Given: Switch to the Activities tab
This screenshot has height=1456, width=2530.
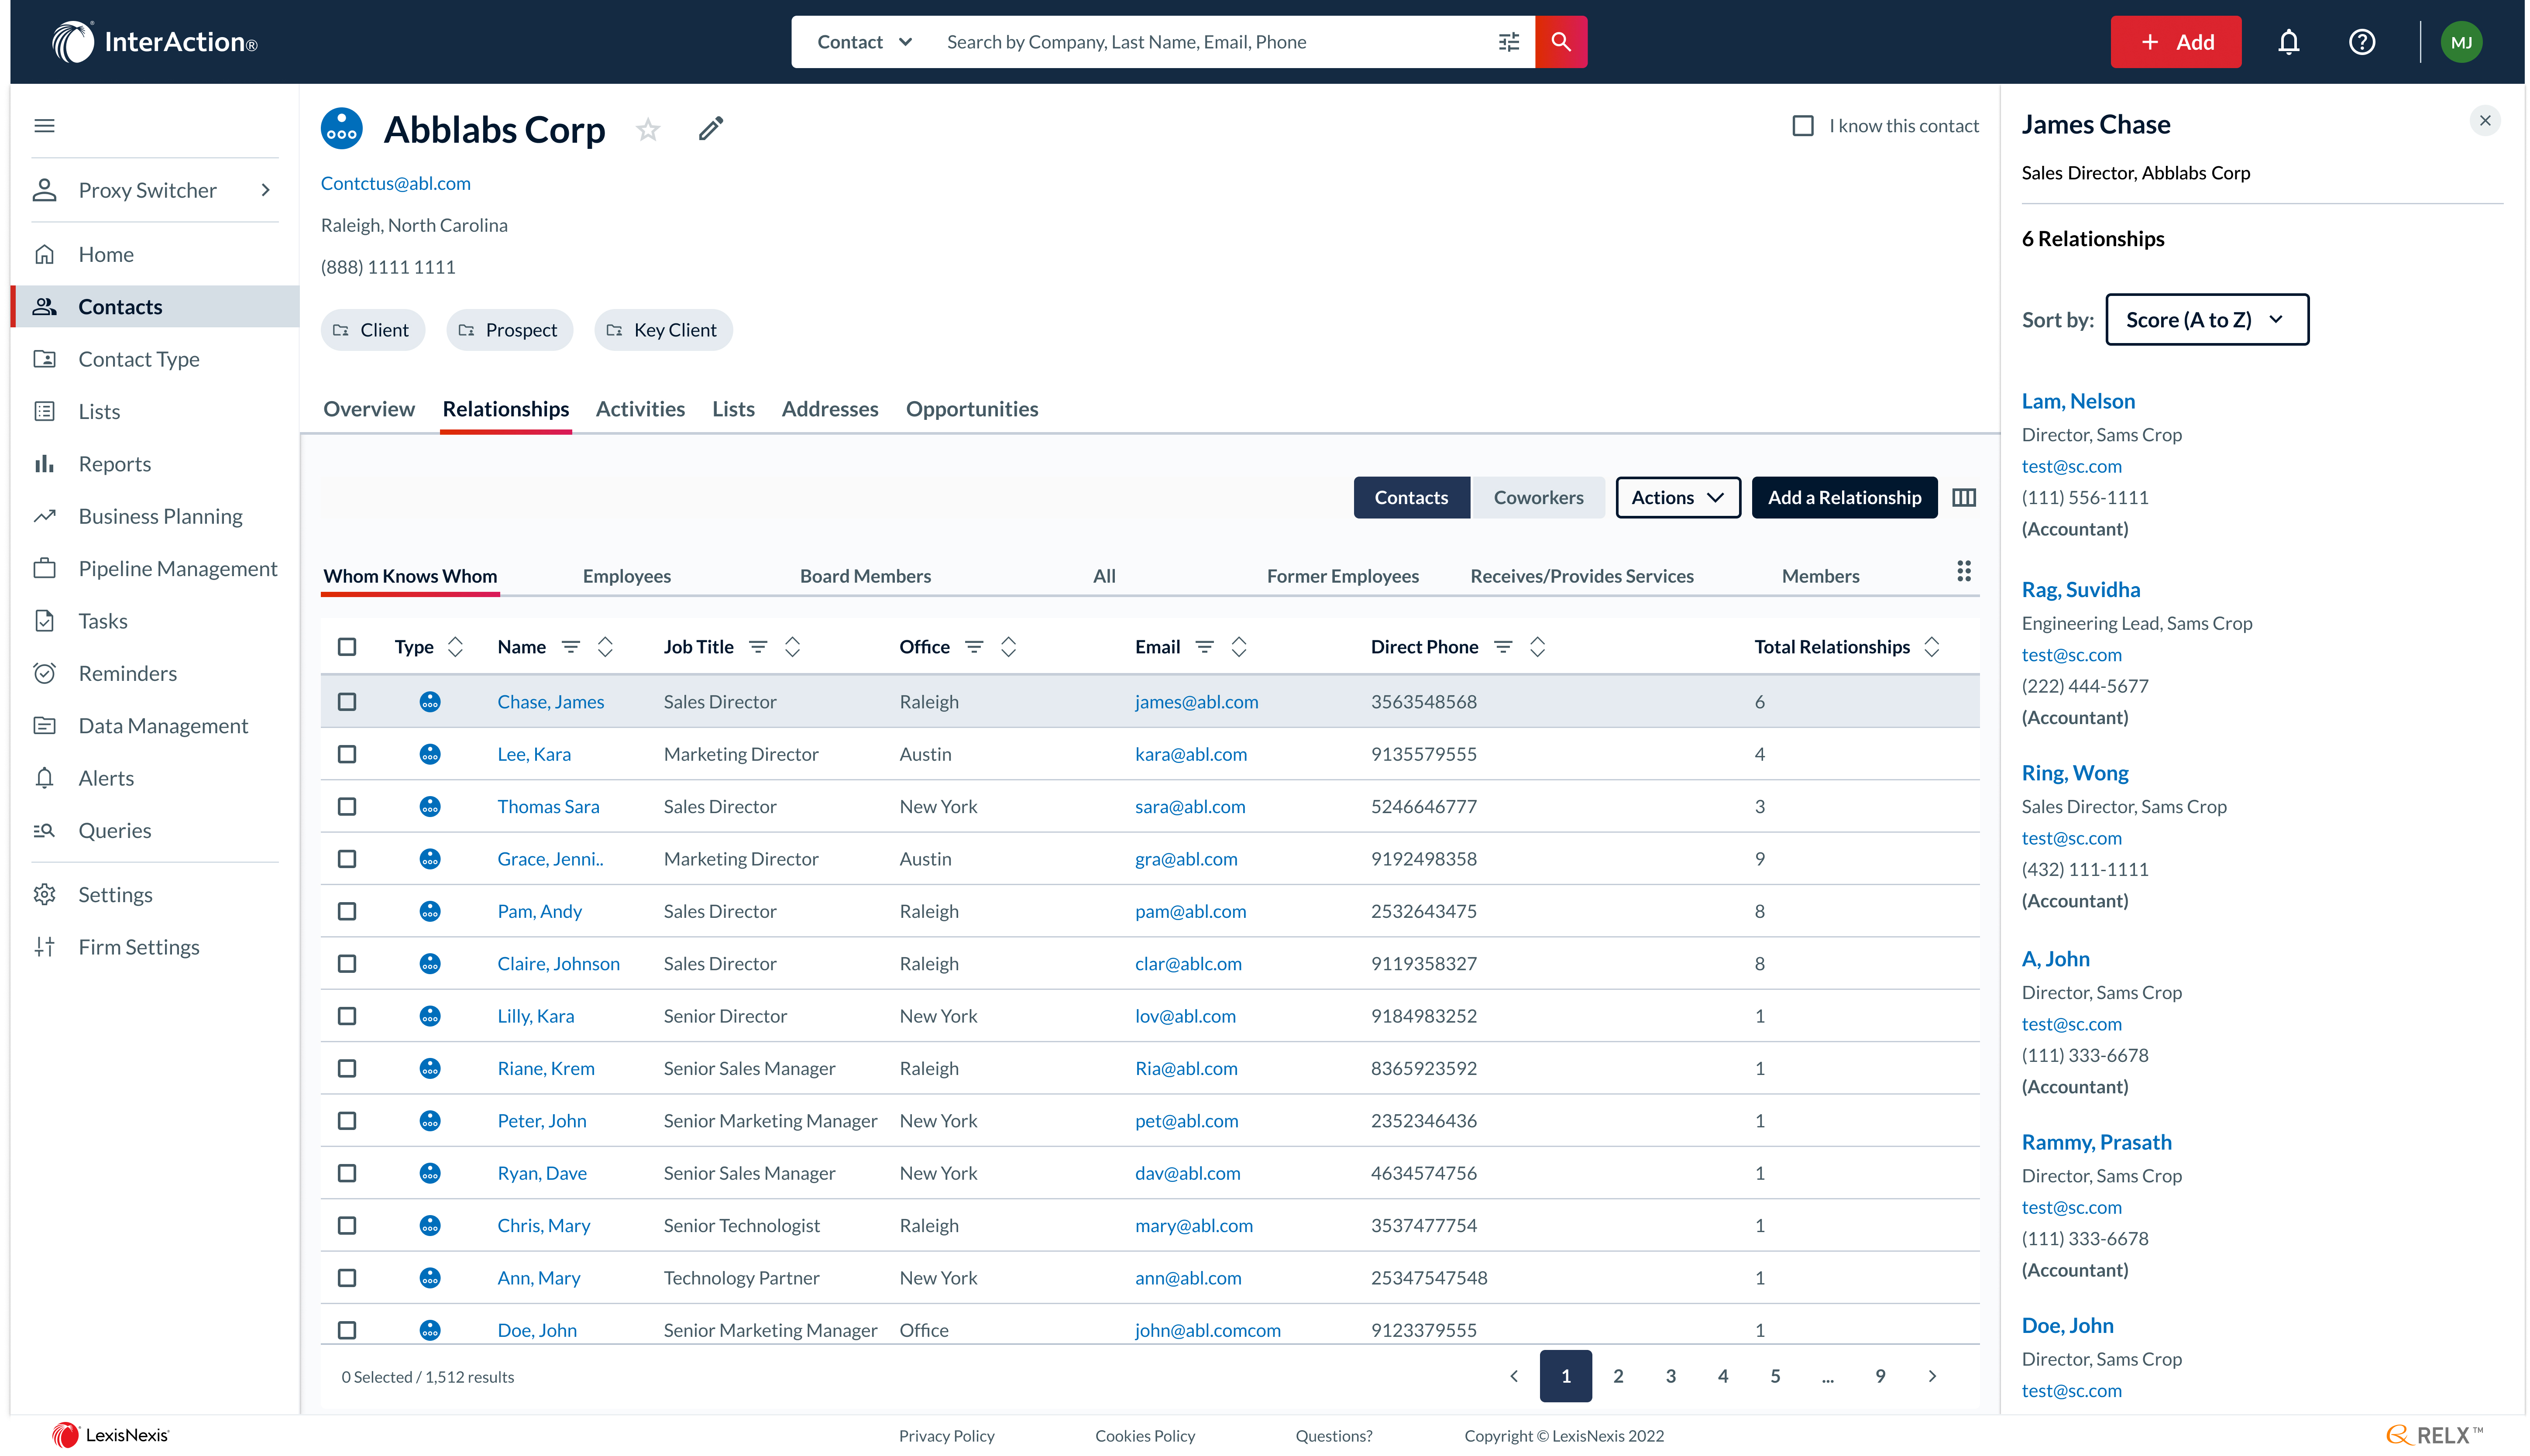Looking at the screenshot, I should click(x=640, y=409).
